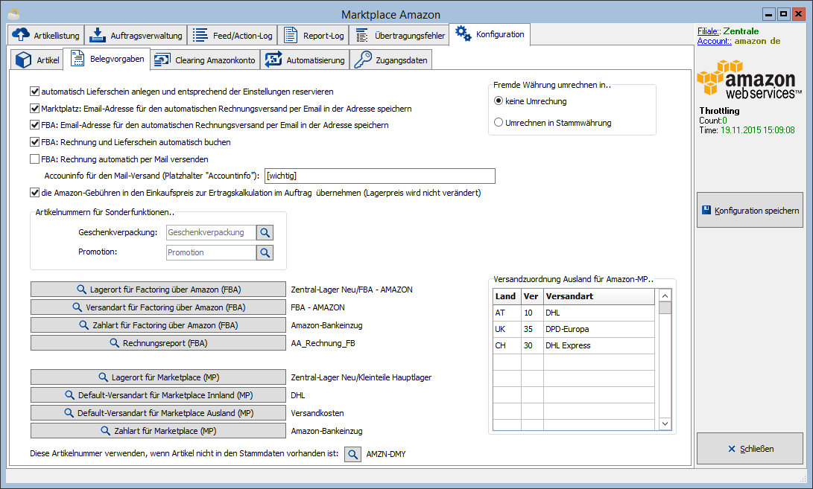Click magnifier icon for fallback Artikelnummer AMZN-DMY
Image resolution: width=813 pixels, height=489 pixels.
click(x=352, y=454)
